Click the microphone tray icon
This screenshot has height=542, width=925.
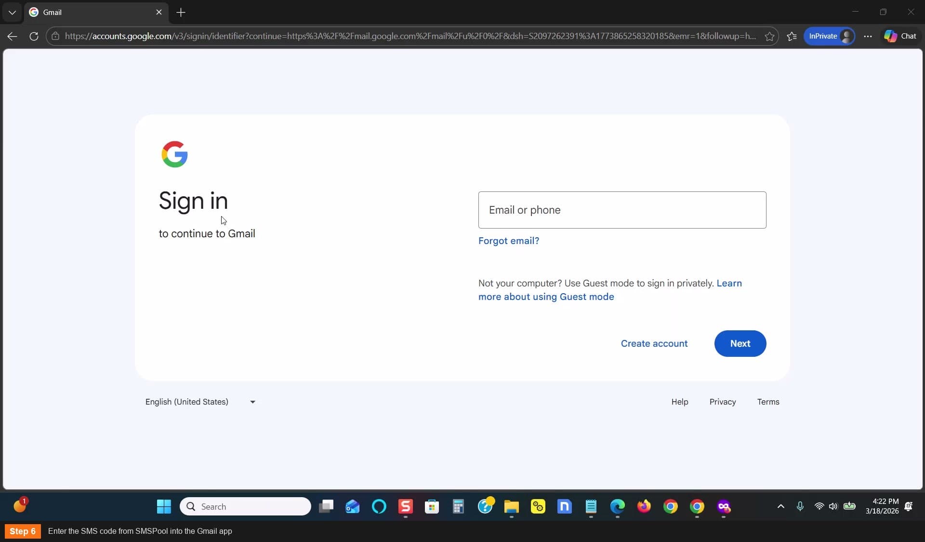coord(800,506)
